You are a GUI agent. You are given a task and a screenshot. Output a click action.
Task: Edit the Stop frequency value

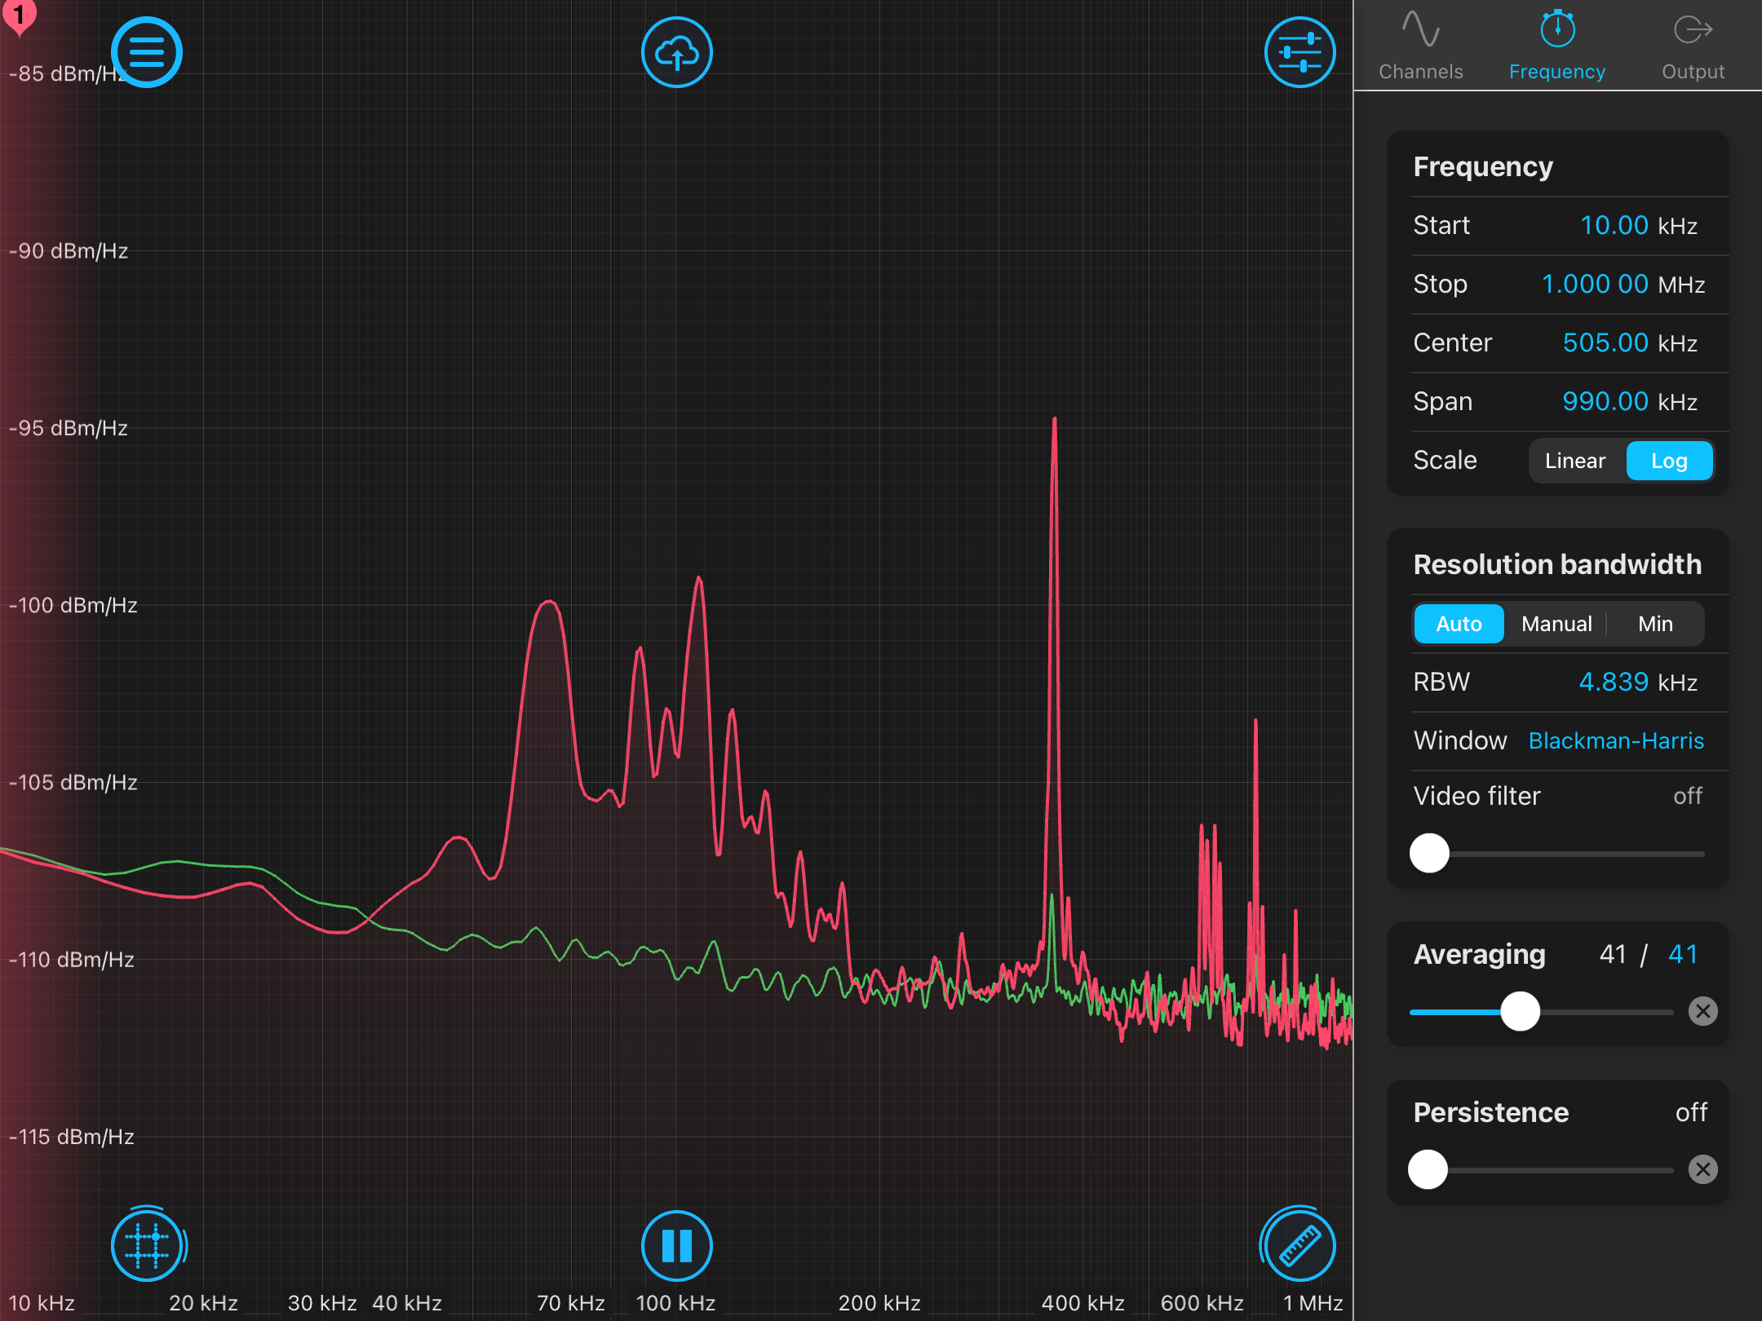(1594, 285)
